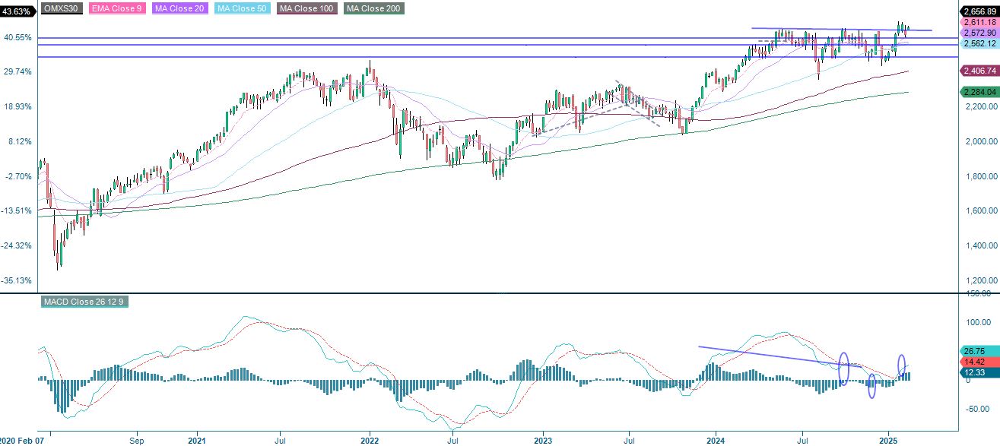Select the MA Close 200 legend label
This screenshot has width=1000, height=446.
point(374,9)
